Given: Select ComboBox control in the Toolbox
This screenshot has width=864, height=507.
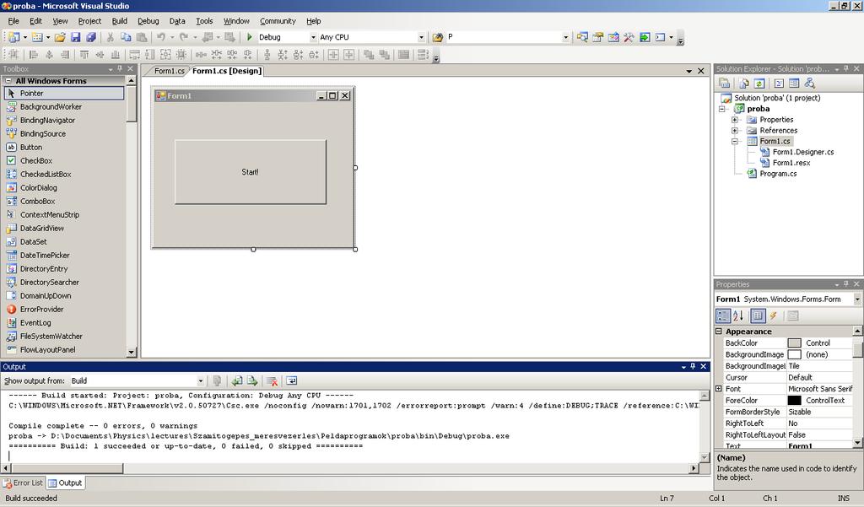Looking at the screenshot, I should (37, 201).
